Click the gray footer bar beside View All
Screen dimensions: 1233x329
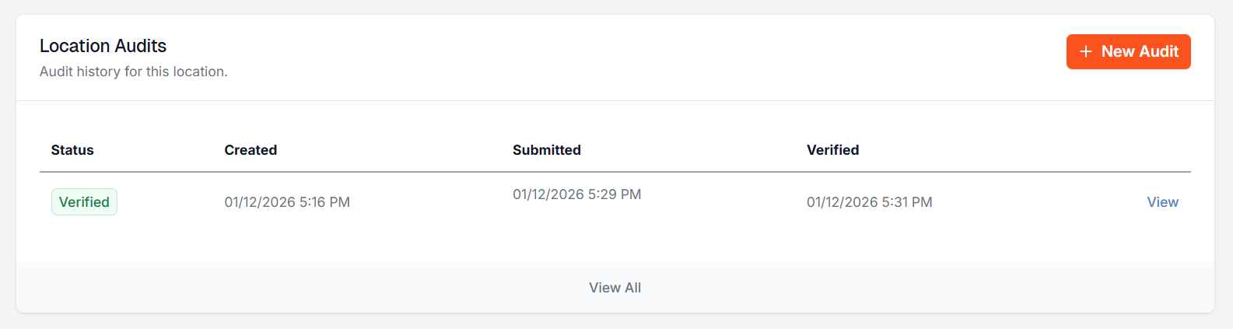pyautogui.click(x=311, y=288)
